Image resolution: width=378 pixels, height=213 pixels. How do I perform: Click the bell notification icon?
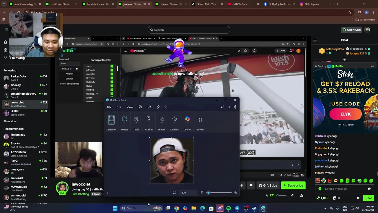[242, 185]
